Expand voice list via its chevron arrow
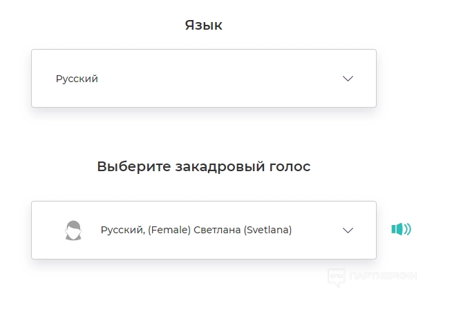Image resolution: width=452 pixels, height=323 pixels. tap(348, 231)
